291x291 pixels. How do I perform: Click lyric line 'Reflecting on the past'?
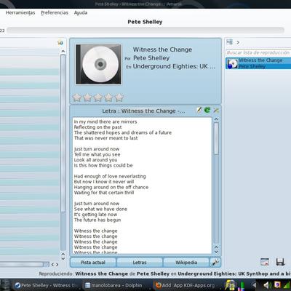97,127
